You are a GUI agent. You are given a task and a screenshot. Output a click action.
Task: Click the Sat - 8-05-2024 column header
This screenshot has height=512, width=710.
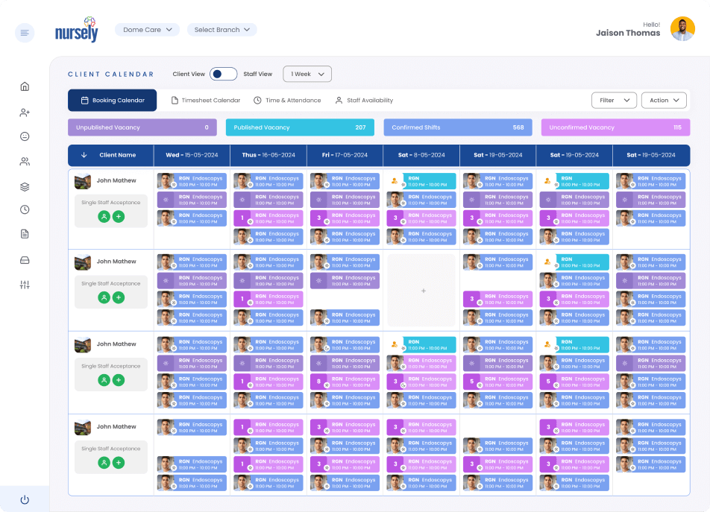pyautogui.click(x=421, y=155)
